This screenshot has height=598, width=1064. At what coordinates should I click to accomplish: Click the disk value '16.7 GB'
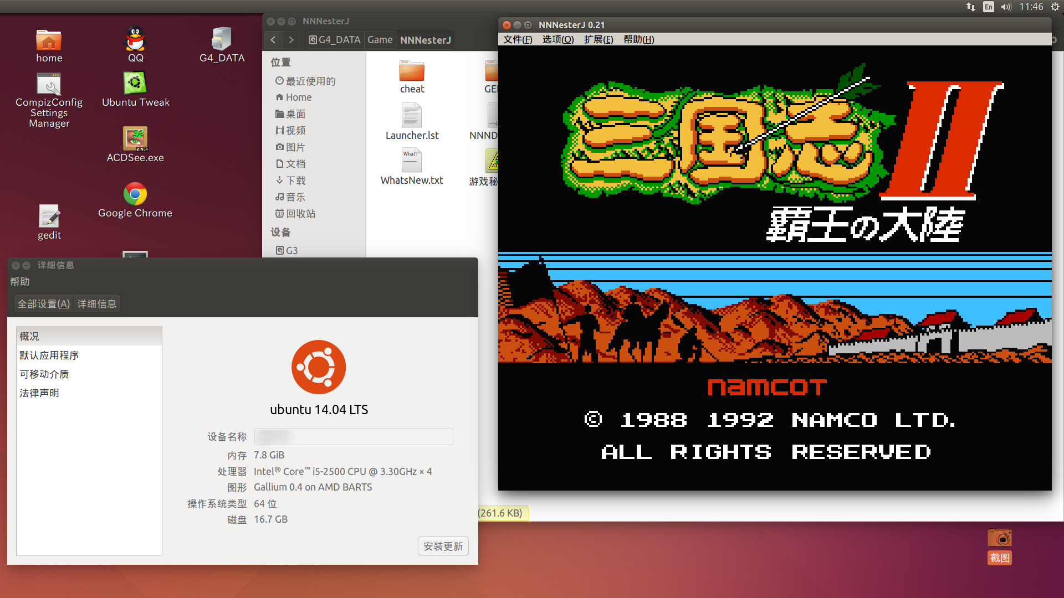270,519
